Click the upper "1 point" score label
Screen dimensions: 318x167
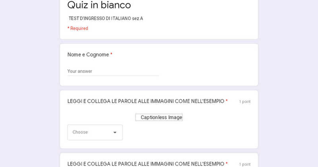[x=244, y=102]
